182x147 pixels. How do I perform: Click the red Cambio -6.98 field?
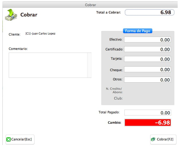coord(148,122)
